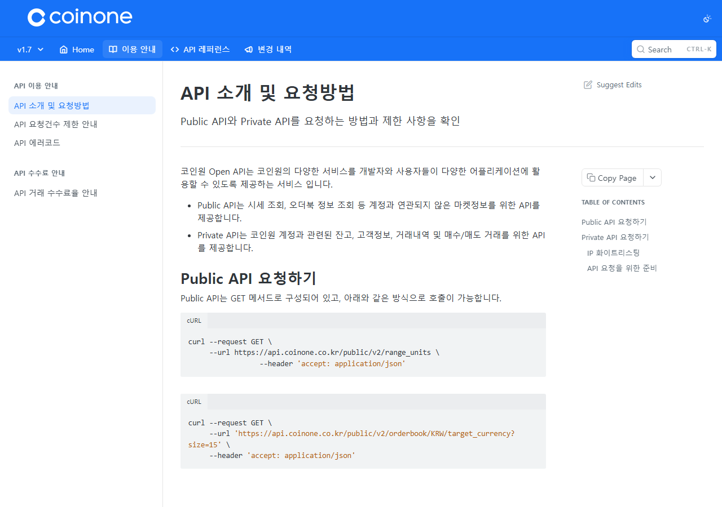722x507 pixels.
Task: Open sidebar page API 에러코드
Action: [x=82, y=143]
